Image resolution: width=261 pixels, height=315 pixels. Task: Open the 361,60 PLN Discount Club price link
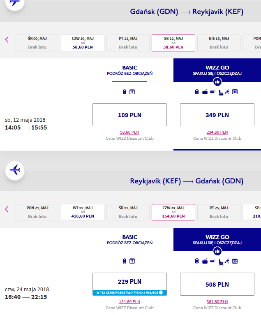coord(217,301)
